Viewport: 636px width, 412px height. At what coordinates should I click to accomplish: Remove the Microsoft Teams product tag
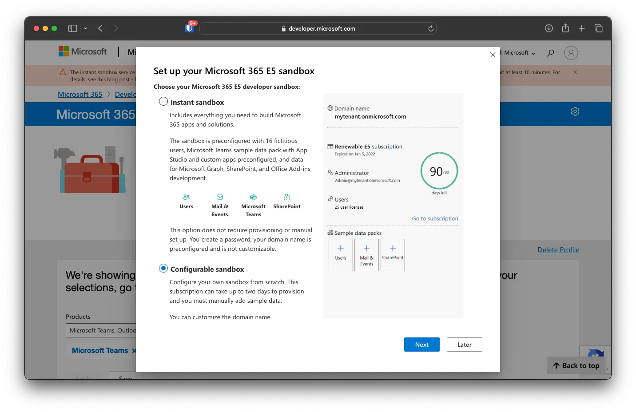click(134, 351)
